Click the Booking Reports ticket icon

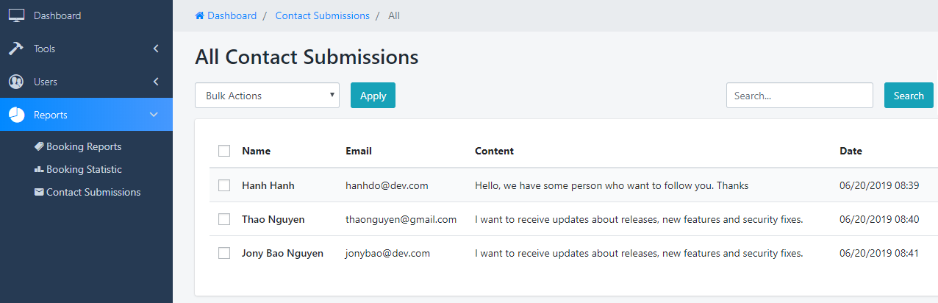[39, 146]
